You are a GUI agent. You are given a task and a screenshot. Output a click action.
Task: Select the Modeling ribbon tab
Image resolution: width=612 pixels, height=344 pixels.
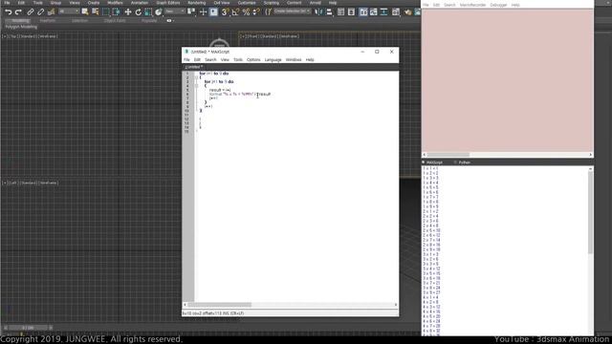coord(20,21)
